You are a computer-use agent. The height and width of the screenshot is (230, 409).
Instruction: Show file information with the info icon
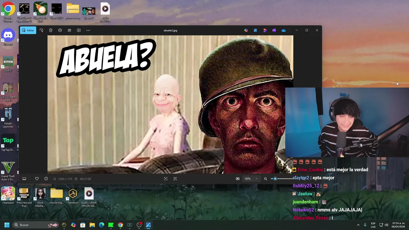46,179
